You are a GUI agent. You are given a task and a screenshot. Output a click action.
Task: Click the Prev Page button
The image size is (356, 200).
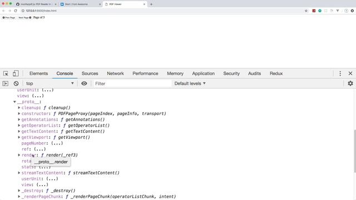[x=9, y=17]
